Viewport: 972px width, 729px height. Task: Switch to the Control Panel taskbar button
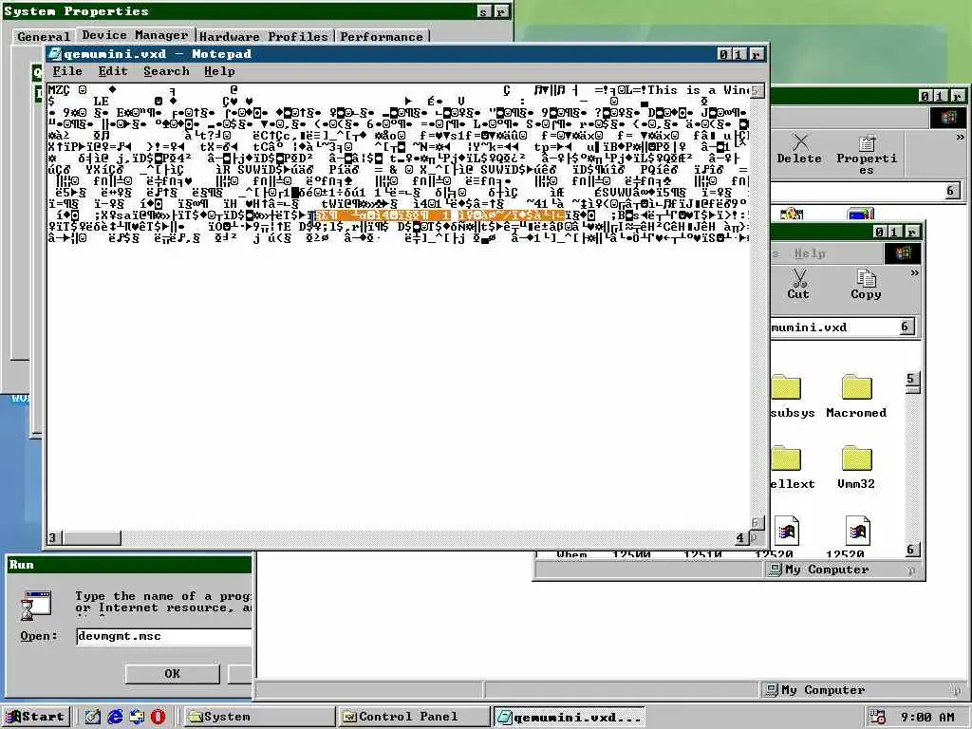coord(414,717)
